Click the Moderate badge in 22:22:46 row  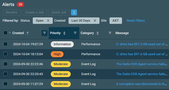coord(61,64)
